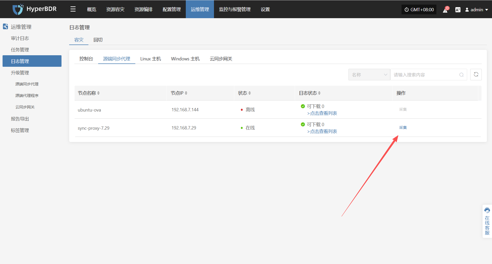Open 审计日志 in the sidebar

click(x=20, y=38)
